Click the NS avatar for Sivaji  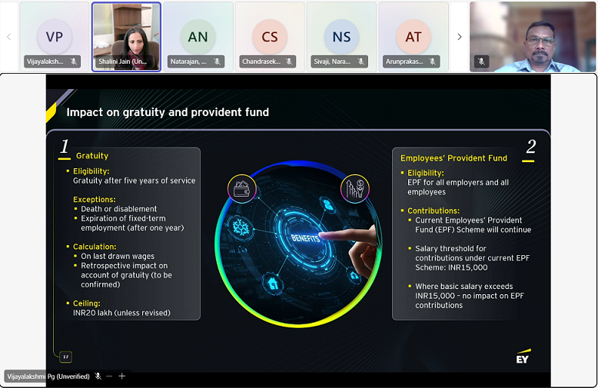pos(341,37)
